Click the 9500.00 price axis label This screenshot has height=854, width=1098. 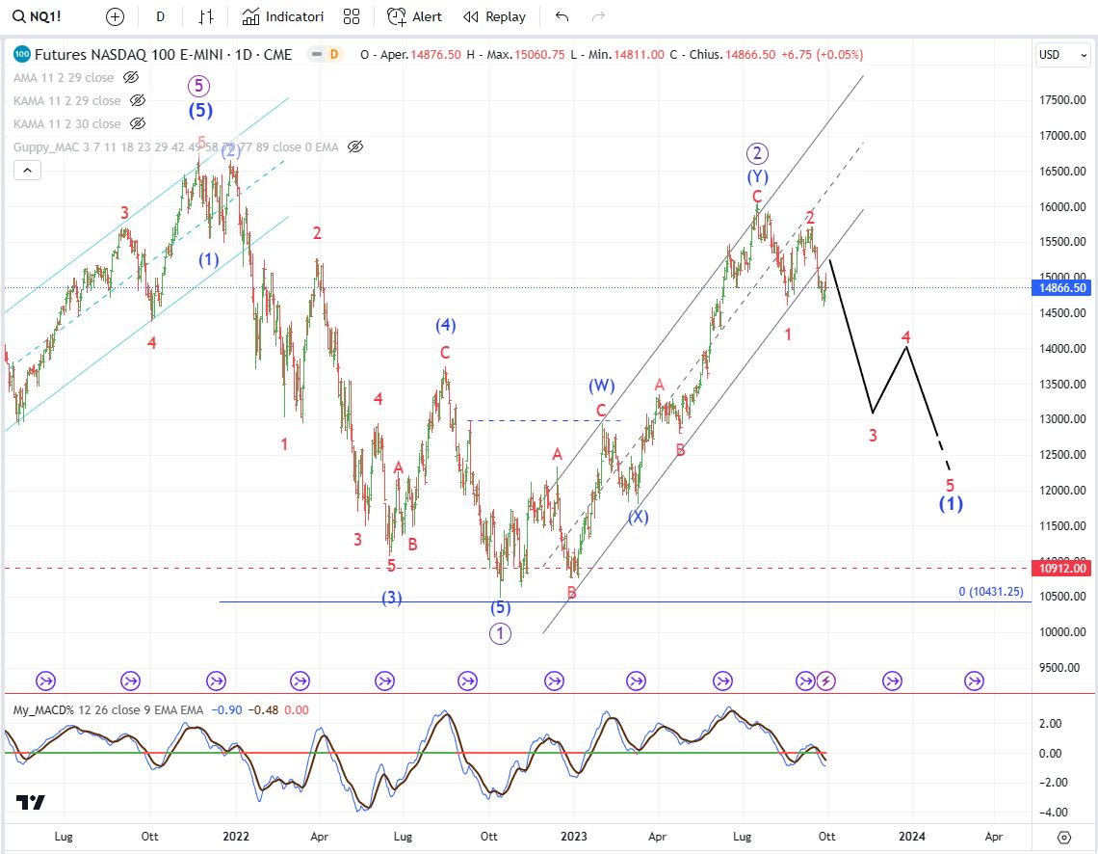pos(1062,668)
